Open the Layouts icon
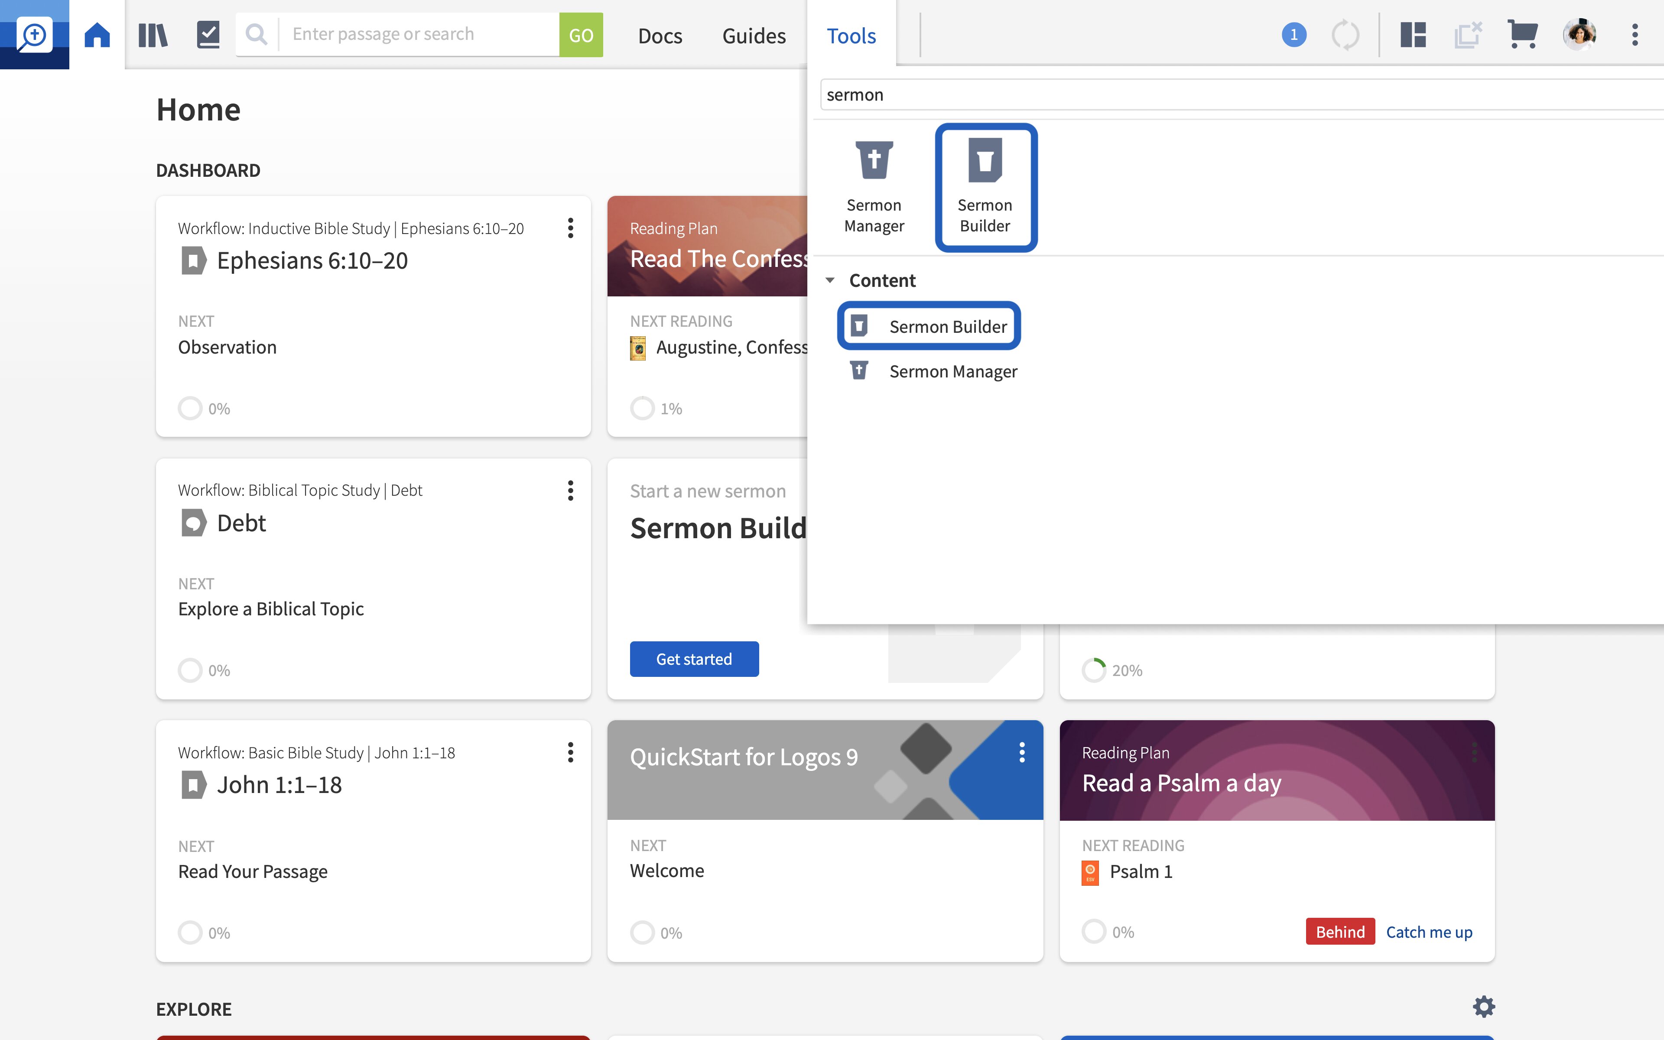The height and width of the screenshot is (1040, 1664). point(1413,34)
